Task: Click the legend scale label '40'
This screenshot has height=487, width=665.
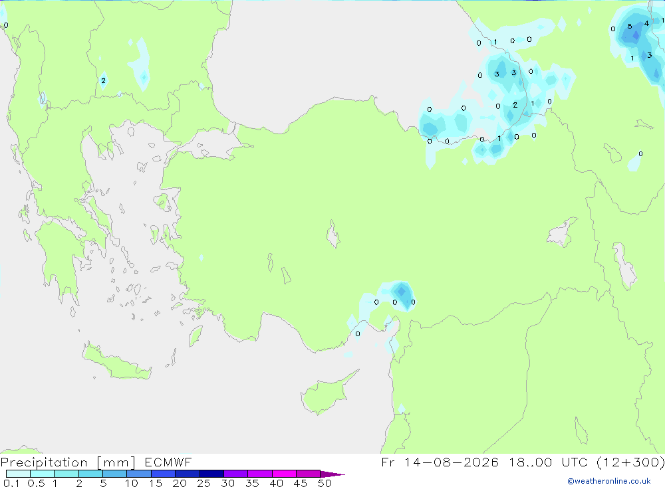Action: pos(277,483)
